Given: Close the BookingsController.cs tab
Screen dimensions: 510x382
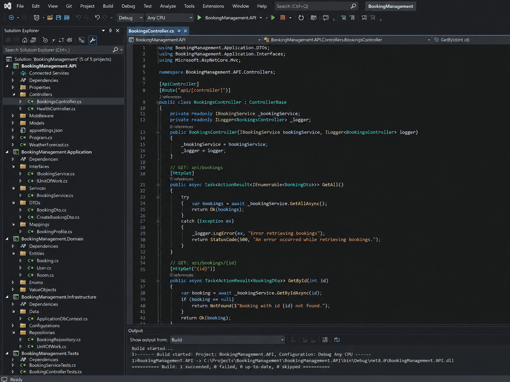Looking at the screenshot, I should point(185,31).
